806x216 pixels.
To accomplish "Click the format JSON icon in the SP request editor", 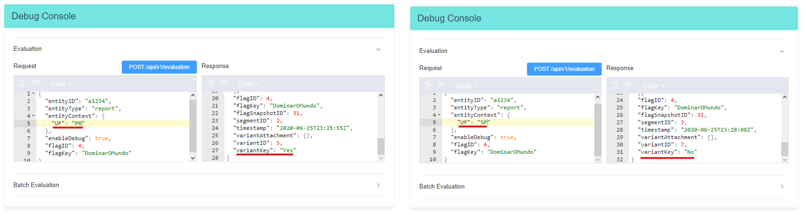I will point(428,85).
